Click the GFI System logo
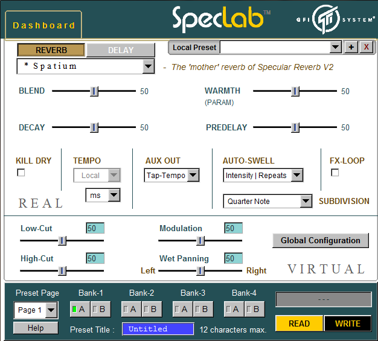Viewport: 378px width, 341px height. click(x=335, y=19)
